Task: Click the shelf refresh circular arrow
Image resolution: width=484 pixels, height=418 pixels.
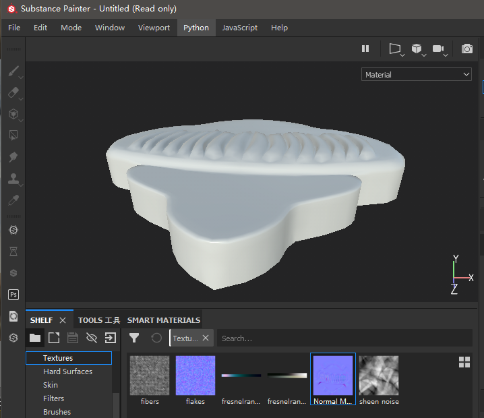Action: pyautogui.click(x=156, y=338)
